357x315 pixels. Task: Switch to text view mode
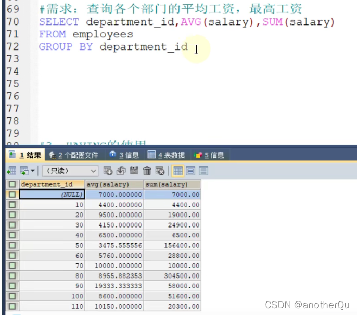tap(203, 171)
